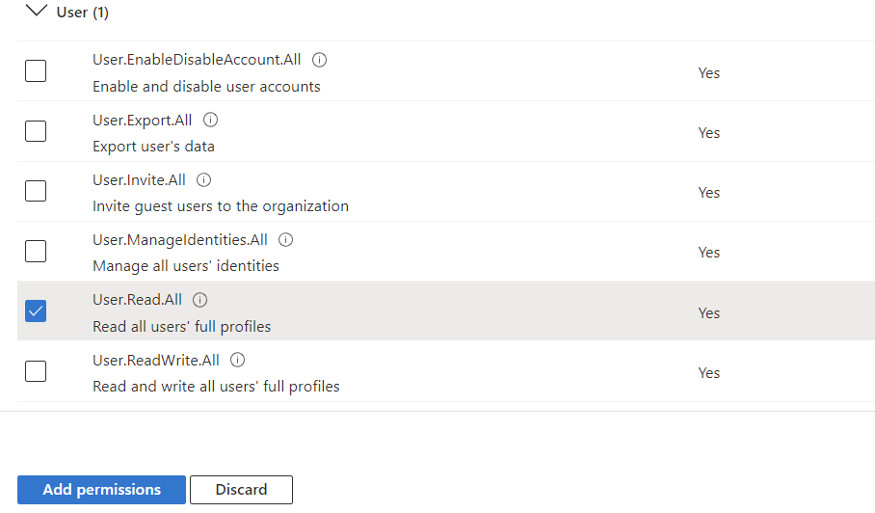Click info icon beside User.ReadWrite.All
Screen dimensions: 875x513
pyautogui.click(x=237, y=360)
